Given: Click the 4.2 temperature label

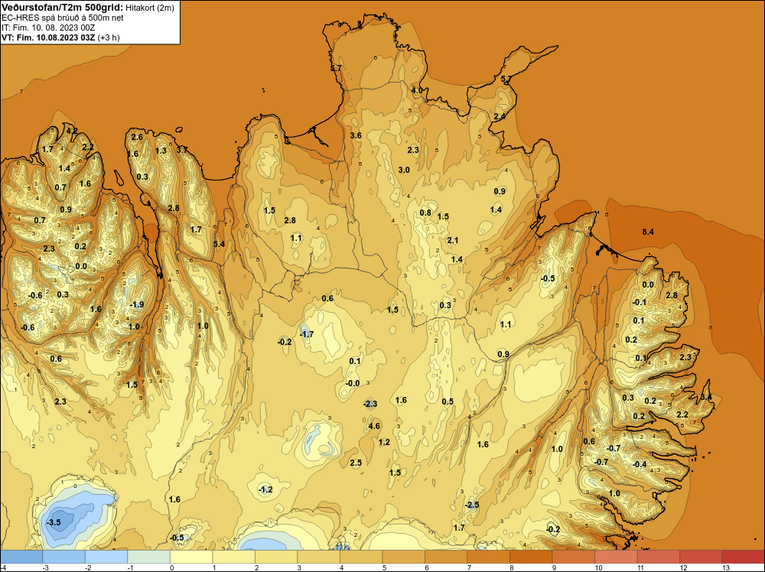Looking at the screenshot, I should click(71, 131).
